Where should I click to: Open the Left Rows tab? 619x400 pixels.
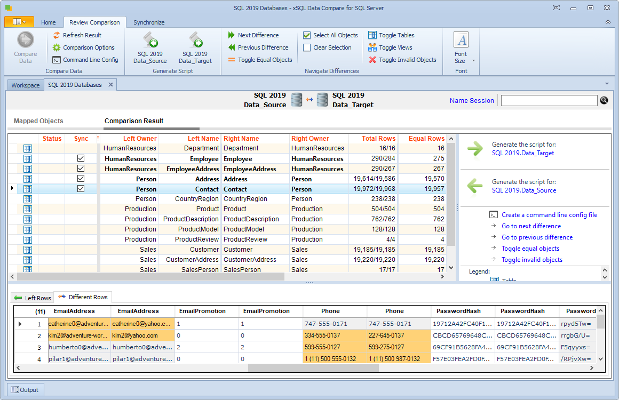[33, 298]
